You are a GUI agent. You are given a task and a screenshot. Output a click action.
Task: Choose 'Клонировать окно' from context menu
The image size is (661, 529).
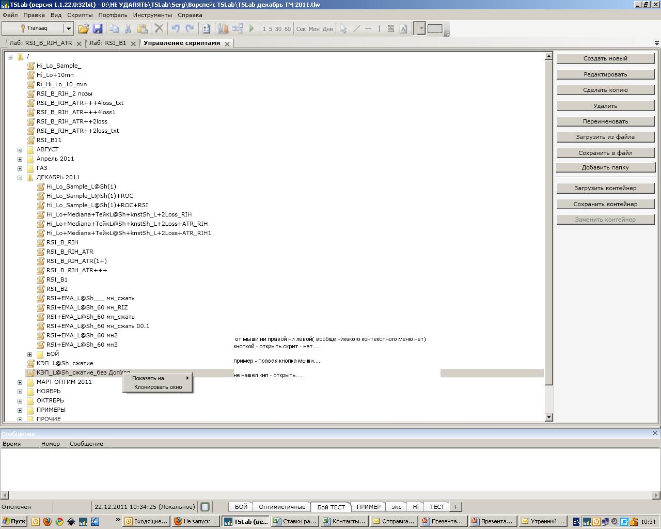coord(158,387)
